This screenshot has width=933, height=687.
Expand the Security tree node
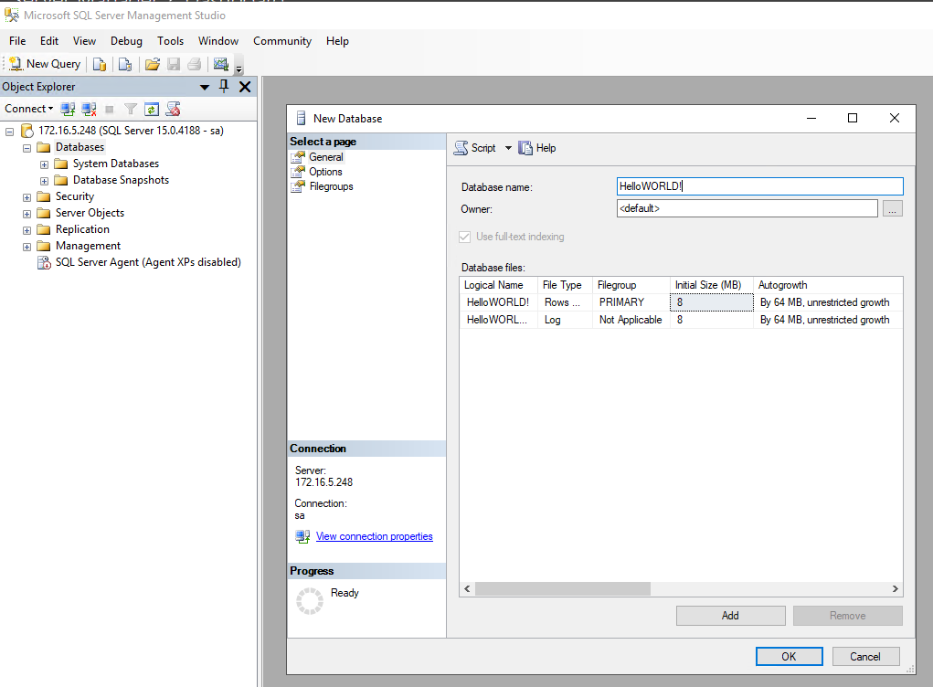pyautogui.click(x=27, y=197)
